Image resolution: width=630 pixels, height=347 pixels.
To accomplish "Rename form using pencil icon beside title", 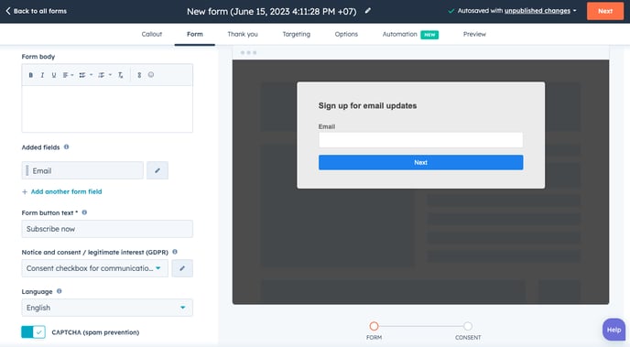I will click(367, 11).
